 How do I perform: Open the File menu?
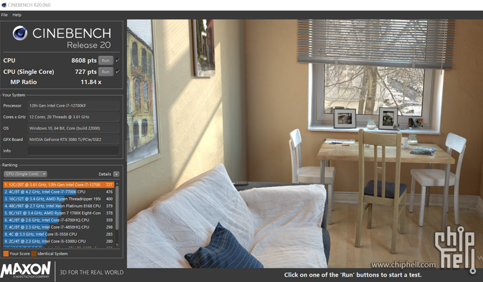tap(4, 15)
